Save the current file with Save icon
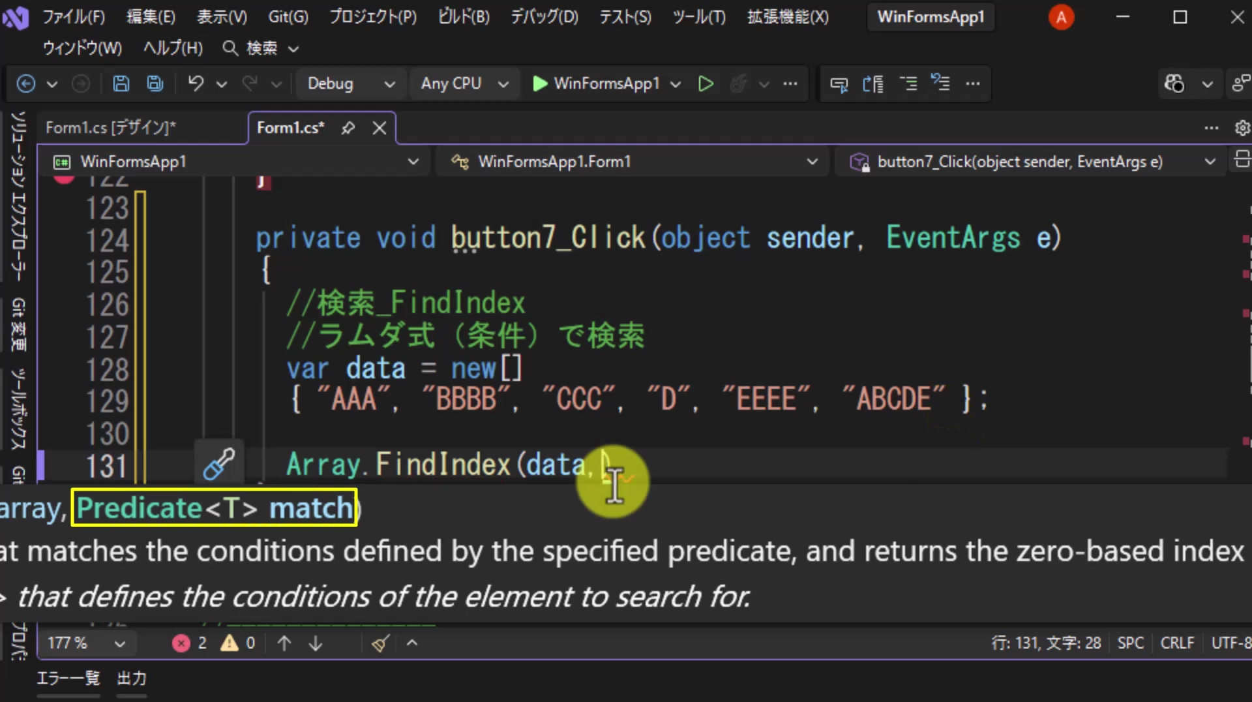This screenshot has width=1252, height=702. (x=121, y=84)
